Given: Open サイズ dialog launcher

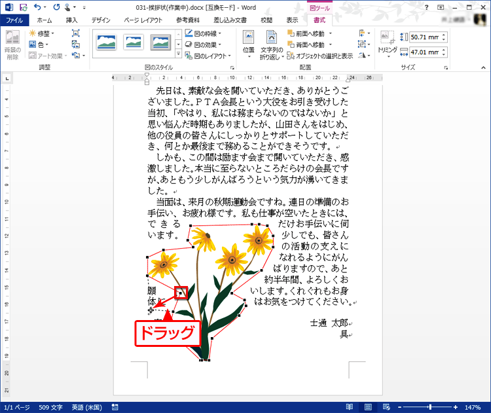Looking at the screenshot, I should 446,67.
